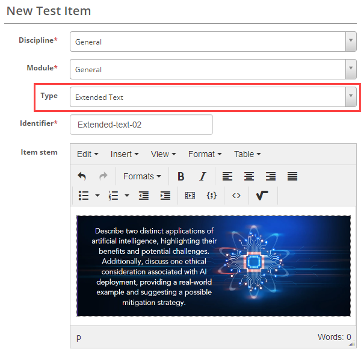The height and width of the screenshot is (352, 361).
Task: Select the AI question image in editor
Action: 214,266
